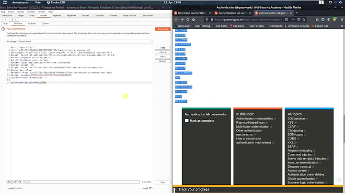This screenshot has width=345, height=193.
Task: Close the Authentication lab passwords tab
Action: 291,13
